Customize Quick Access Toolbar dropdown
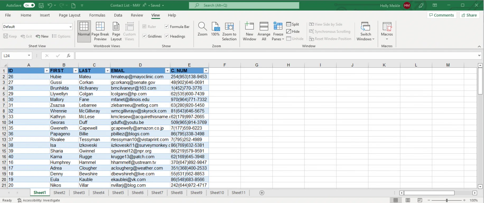 coord(82,5)
